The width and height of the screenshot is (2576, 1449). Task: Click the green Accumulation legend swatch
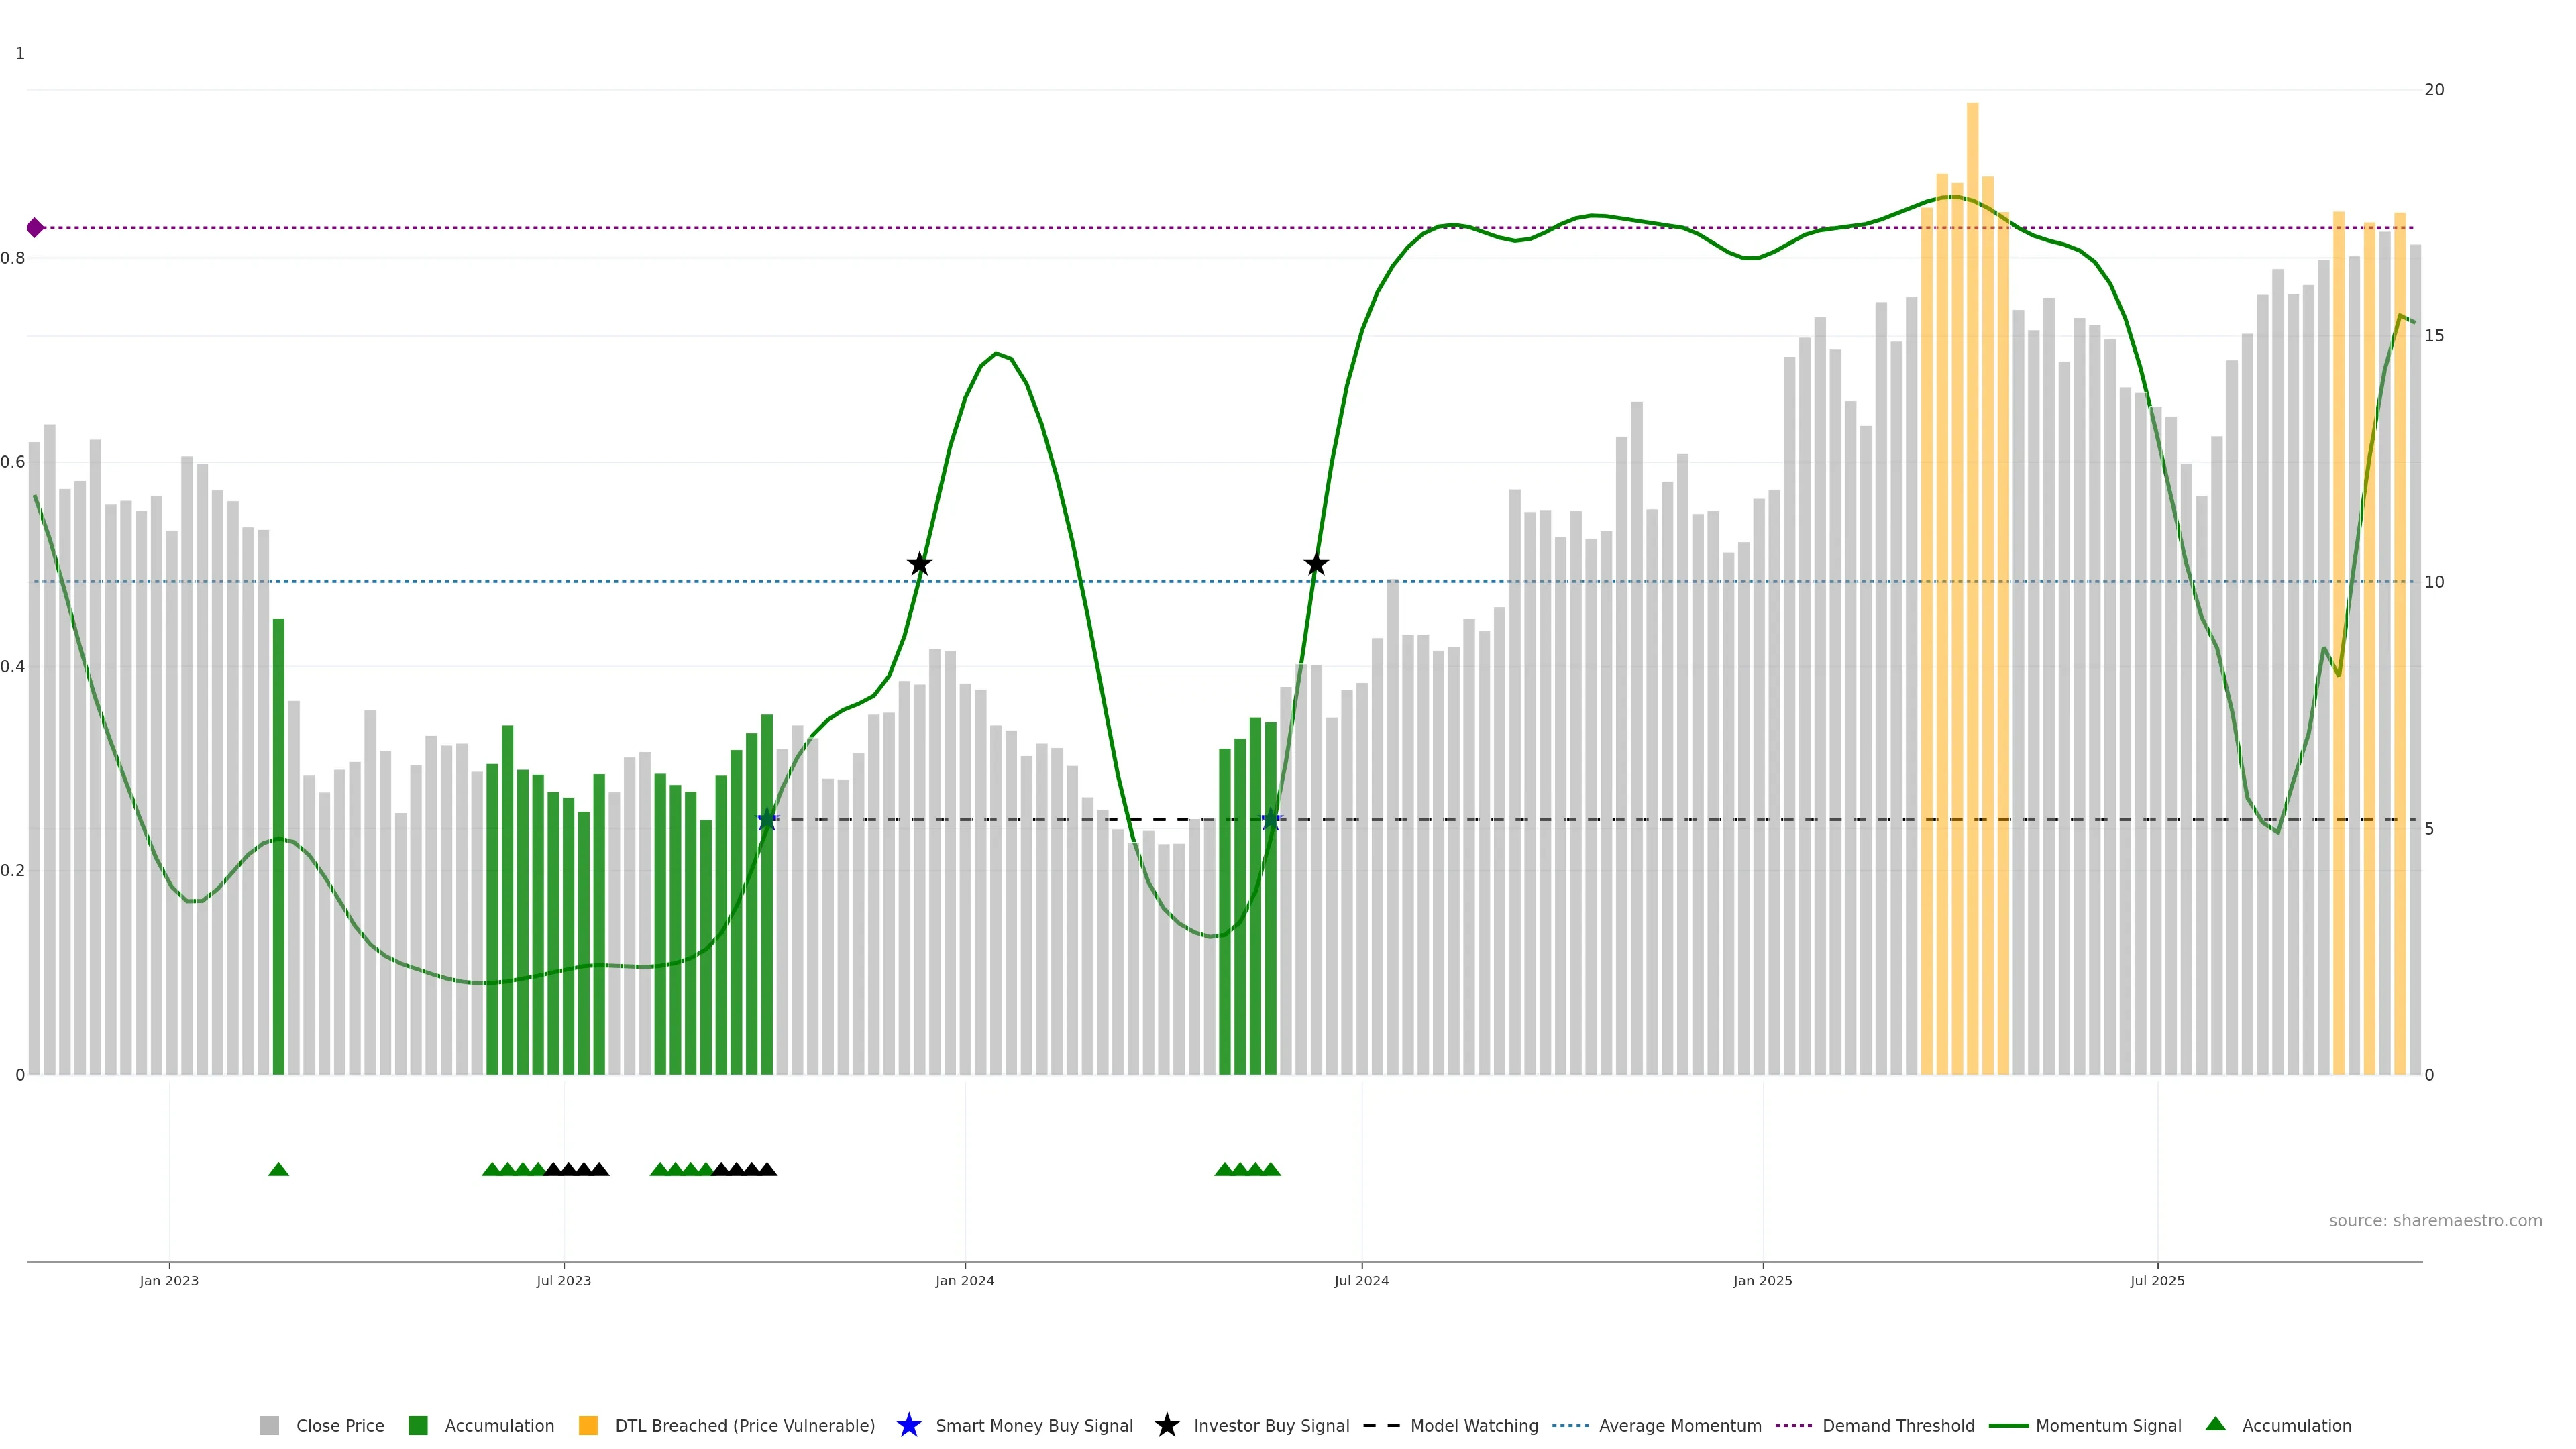point(419,1425)
